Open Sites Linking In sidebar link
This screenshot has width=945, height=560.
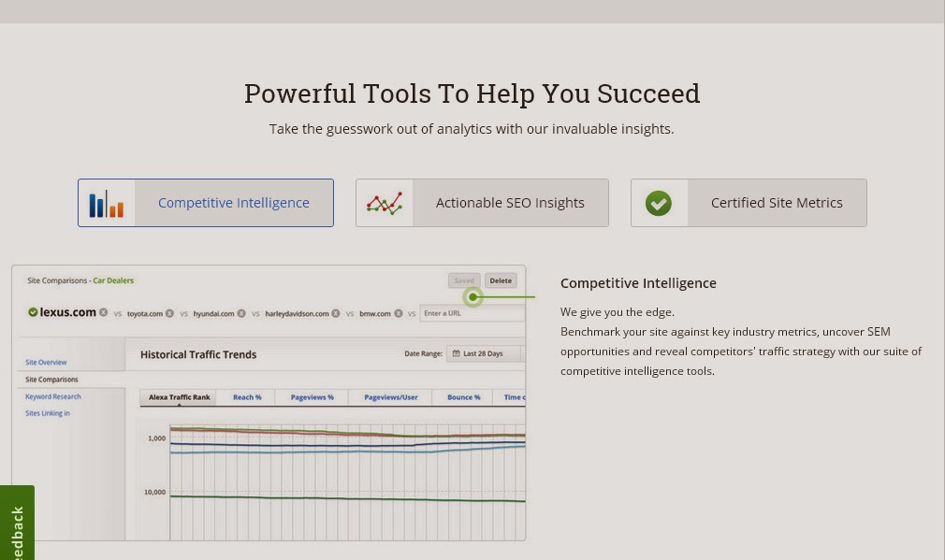[x=48, y=413]
